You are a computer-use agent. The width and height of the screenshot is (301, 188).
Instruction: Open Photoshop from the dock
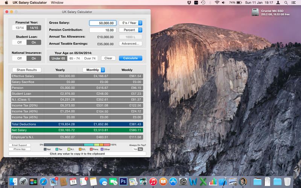point(123,181)
